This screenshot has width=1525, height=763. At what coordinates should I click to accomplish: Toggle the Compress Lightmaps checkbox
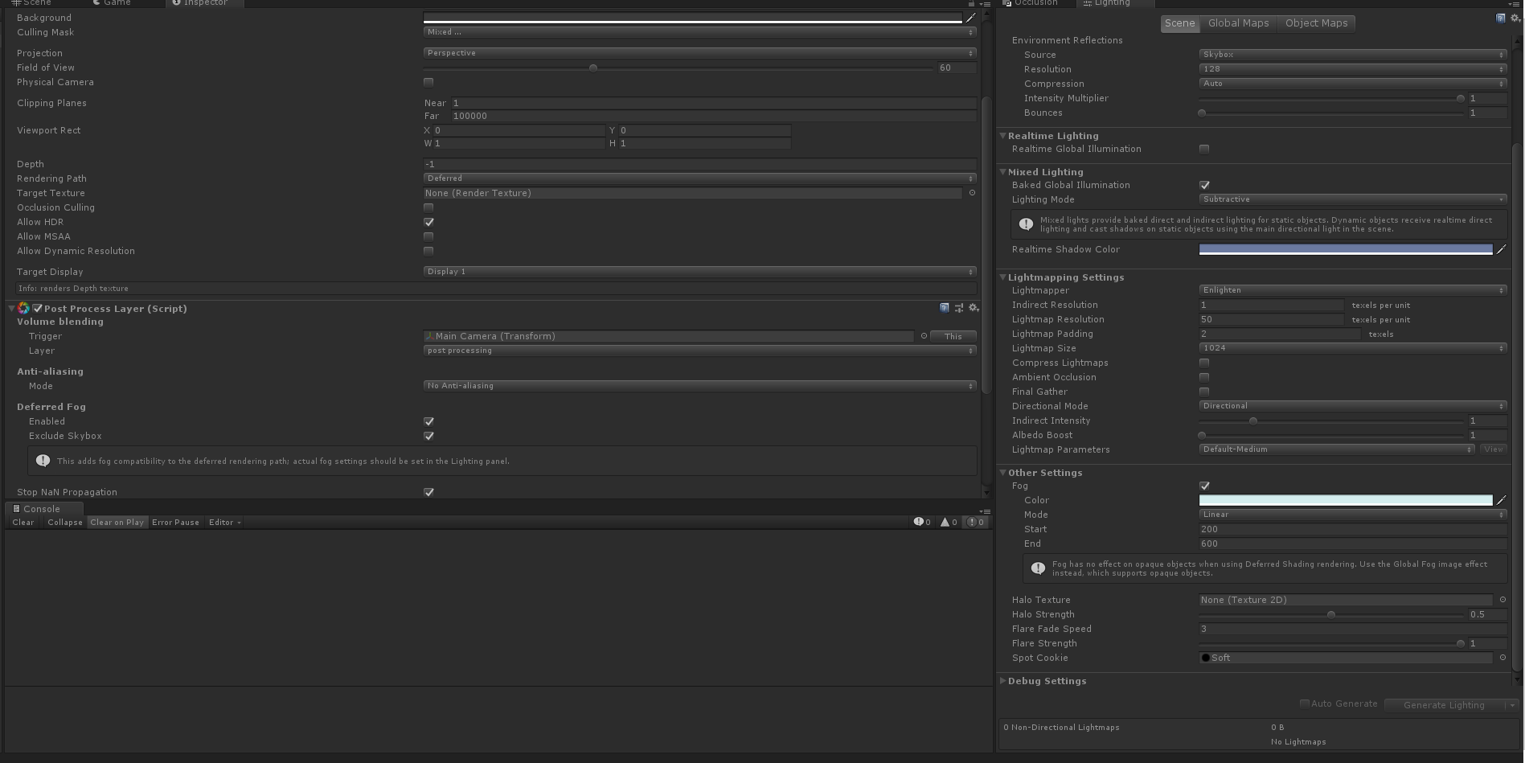(x=1203, y=363)
